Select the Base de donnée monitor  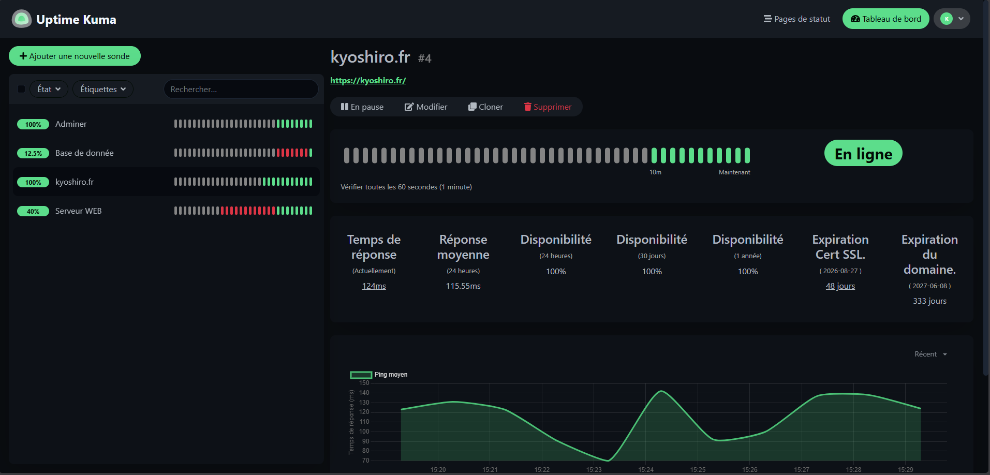coord(166,153)
